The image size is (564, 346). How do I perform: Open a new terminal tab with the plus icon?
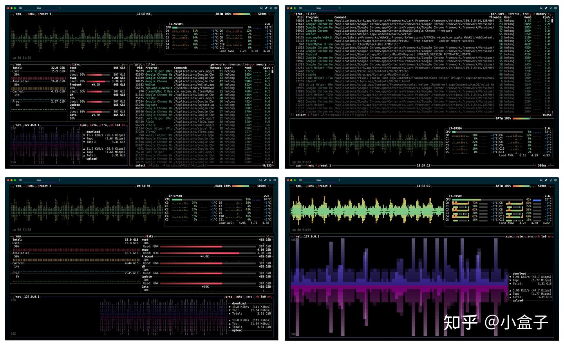point(60,8)
